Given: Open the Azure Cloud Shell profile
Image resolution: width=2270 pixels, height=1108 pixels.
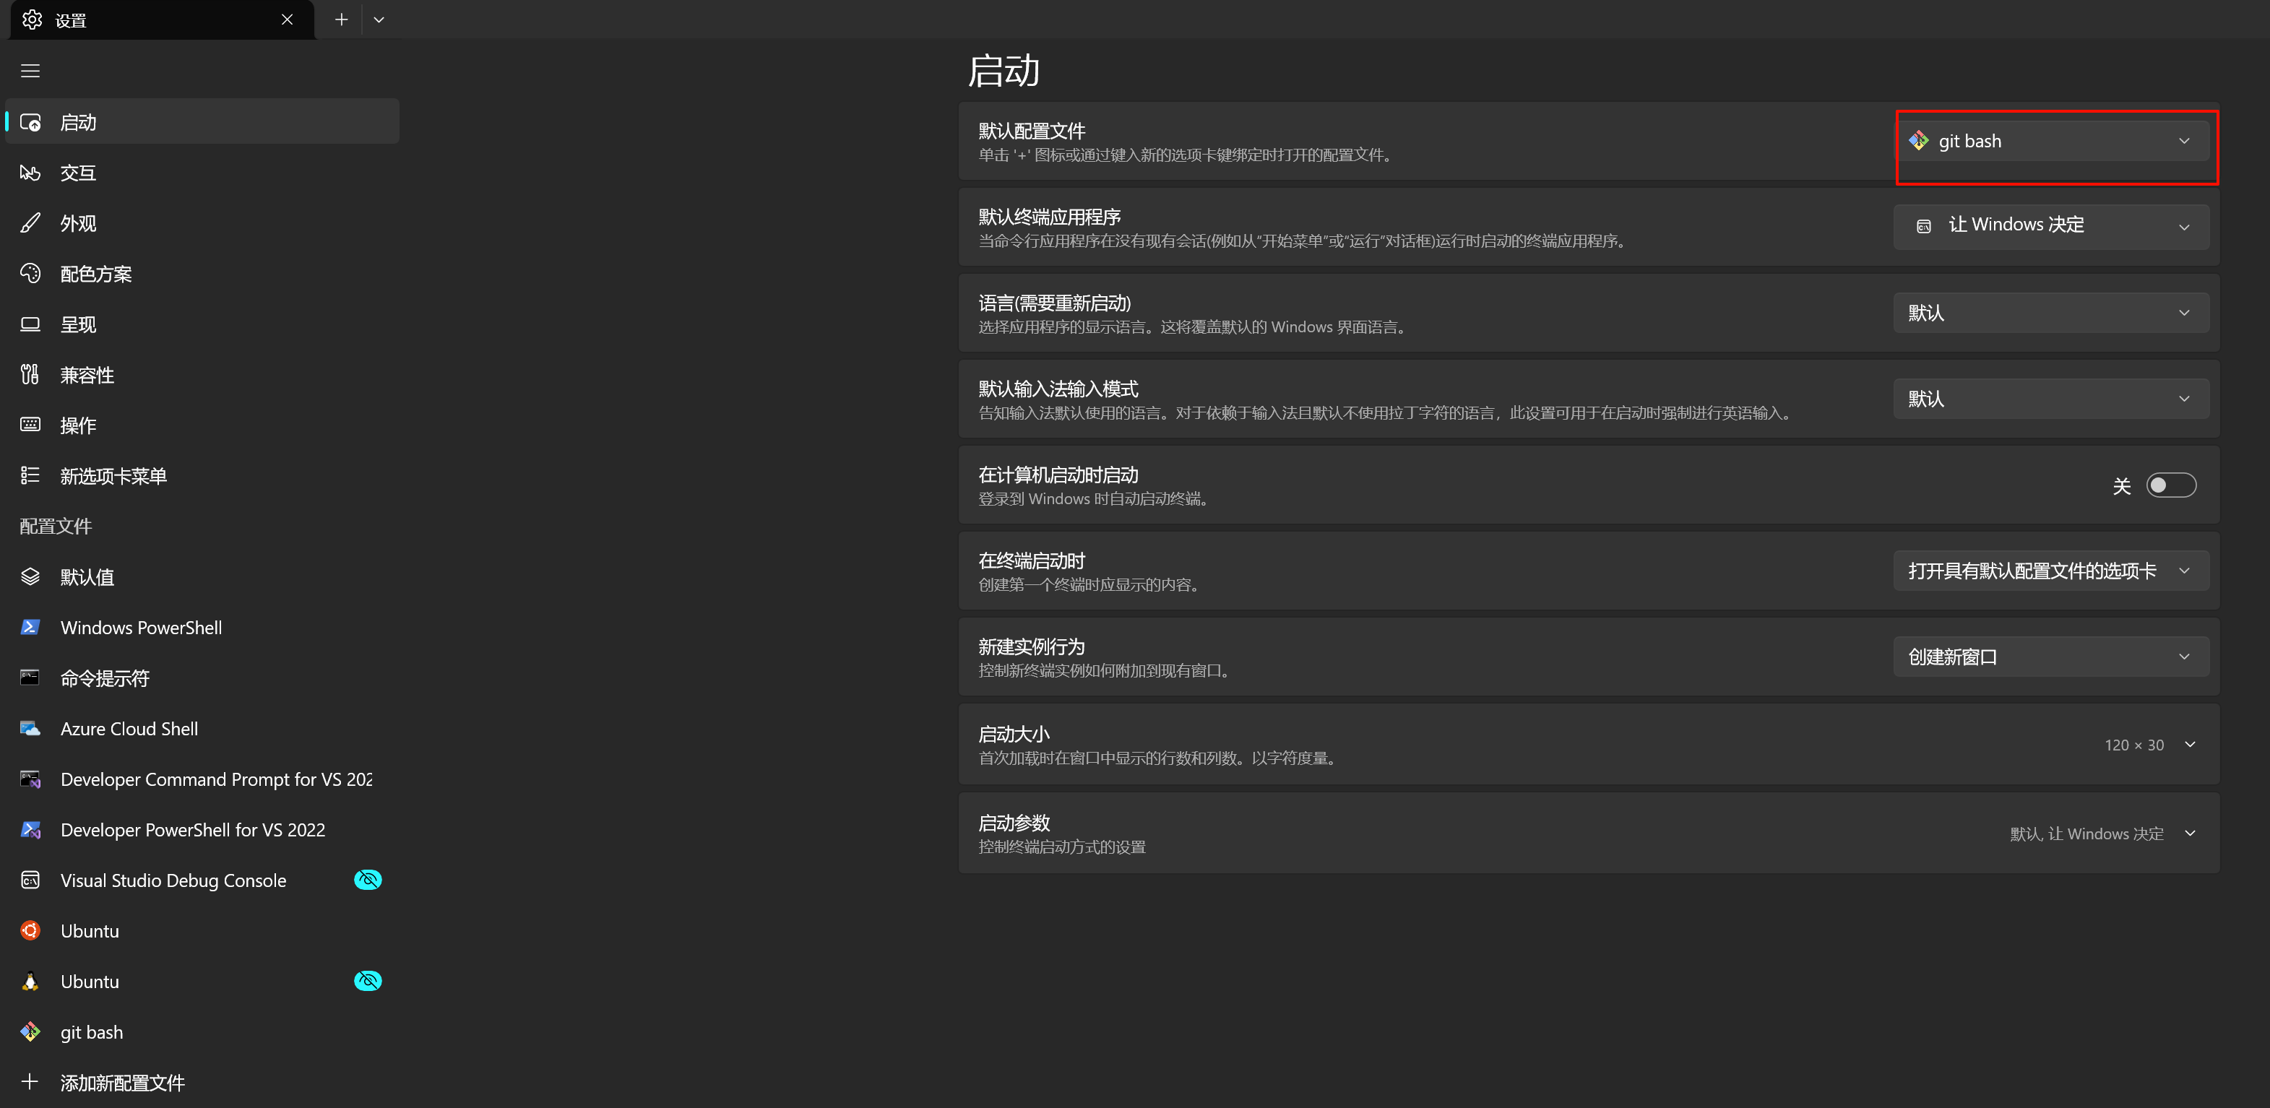Looking at the screenshot, I should coord(129,728).
